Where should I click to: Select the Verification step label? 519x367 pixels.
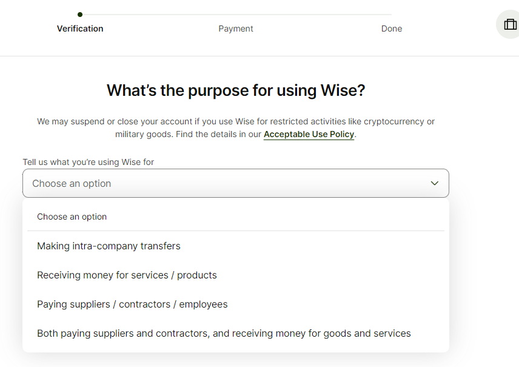tap(80, 29)
